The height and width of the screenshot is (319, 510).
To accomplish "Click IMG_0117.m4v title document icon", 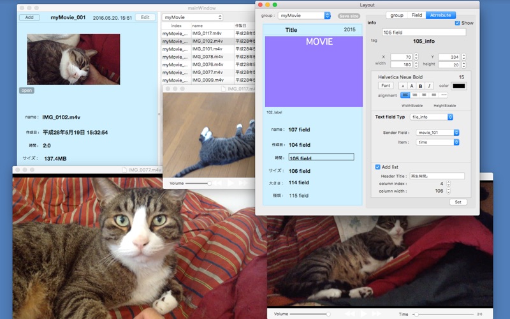I will (x=224, y=89).
